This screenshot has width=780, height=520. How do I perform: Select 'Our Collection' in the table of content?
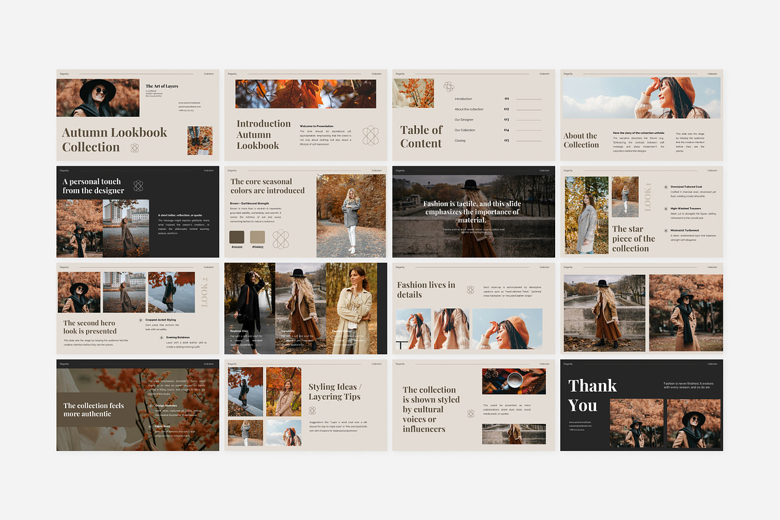tap(465, 130)
